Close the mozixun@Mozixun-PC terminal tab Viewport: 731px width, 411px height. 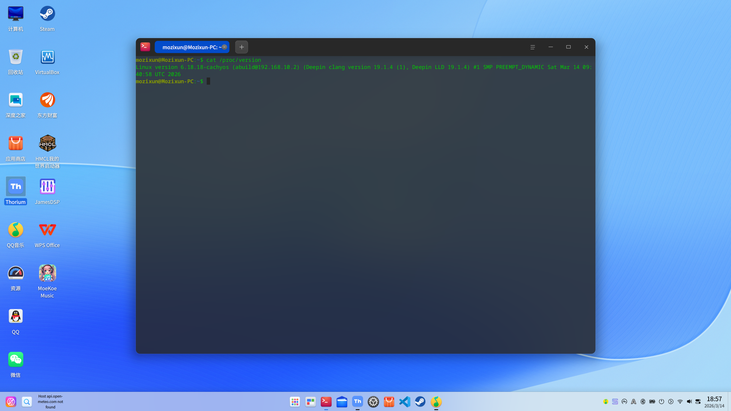[225, 47]
